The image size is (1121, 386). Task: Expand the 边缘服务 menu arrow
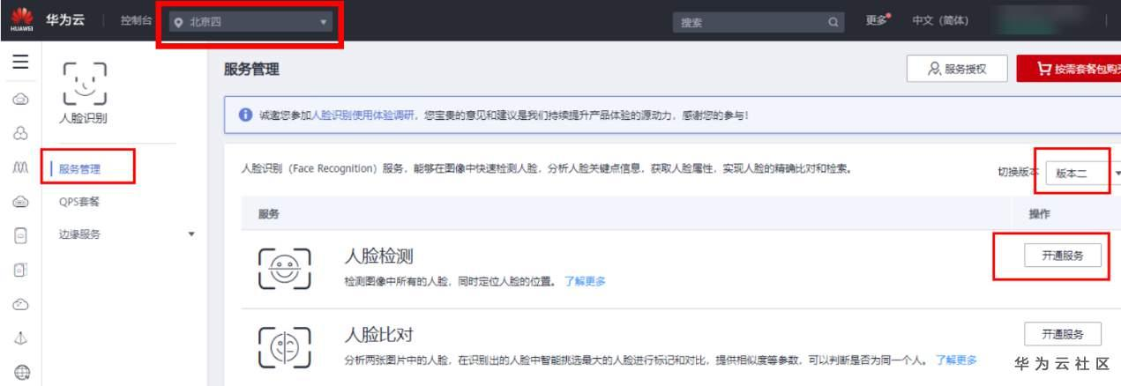191,234
